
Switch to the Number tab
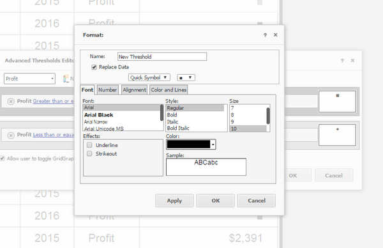[x=108, y=89]
